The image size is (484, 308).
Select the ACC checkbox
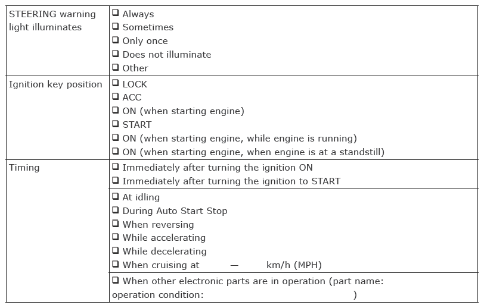pyautogui.click(x=116, y=97)
